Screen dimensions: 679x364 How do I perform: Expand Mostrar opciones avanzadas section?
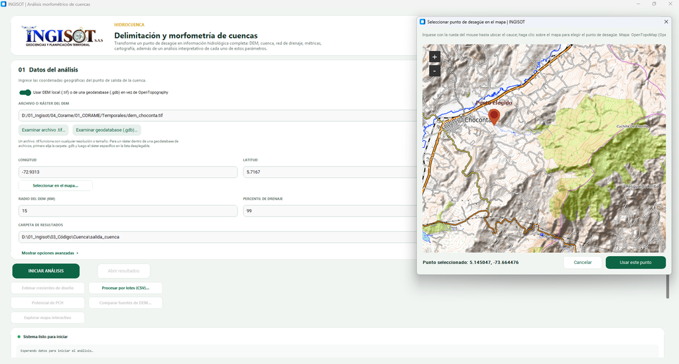pyautogui.click(x=50, y=253)
